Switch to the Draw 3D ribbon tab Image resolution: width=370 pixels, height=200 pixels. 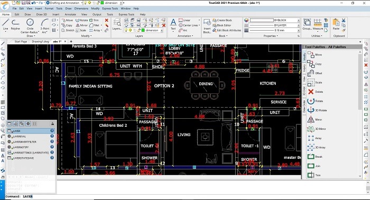42,14
